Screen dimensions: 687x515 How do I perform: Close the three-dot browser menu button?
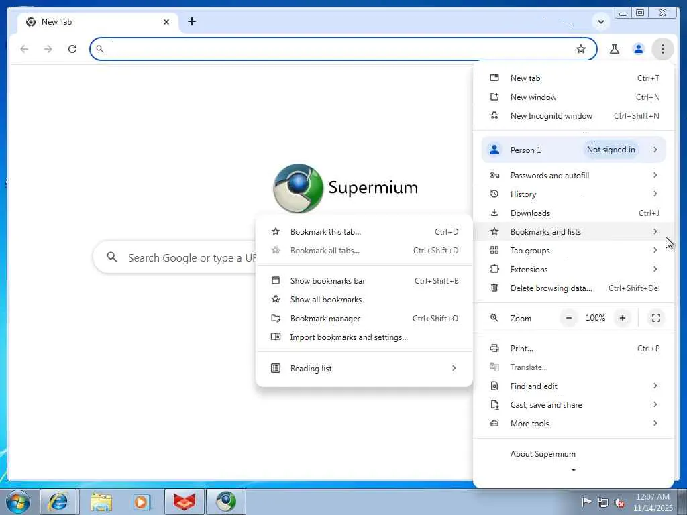662,48
